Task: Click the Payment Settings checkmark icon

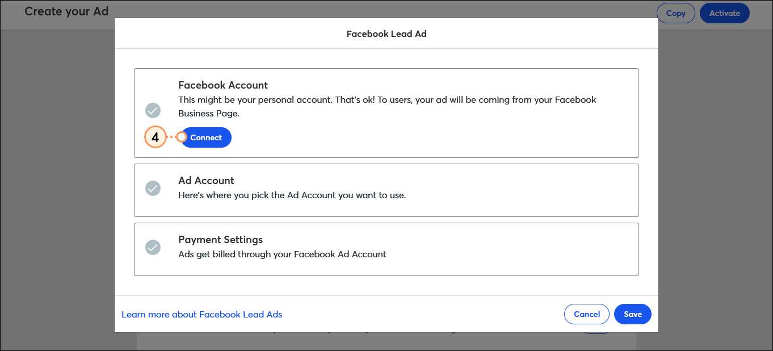Action: [x=153, y=247]
